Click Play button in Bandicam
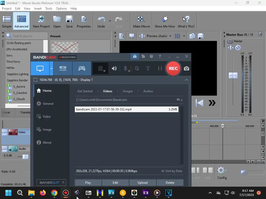 [88, 183]
